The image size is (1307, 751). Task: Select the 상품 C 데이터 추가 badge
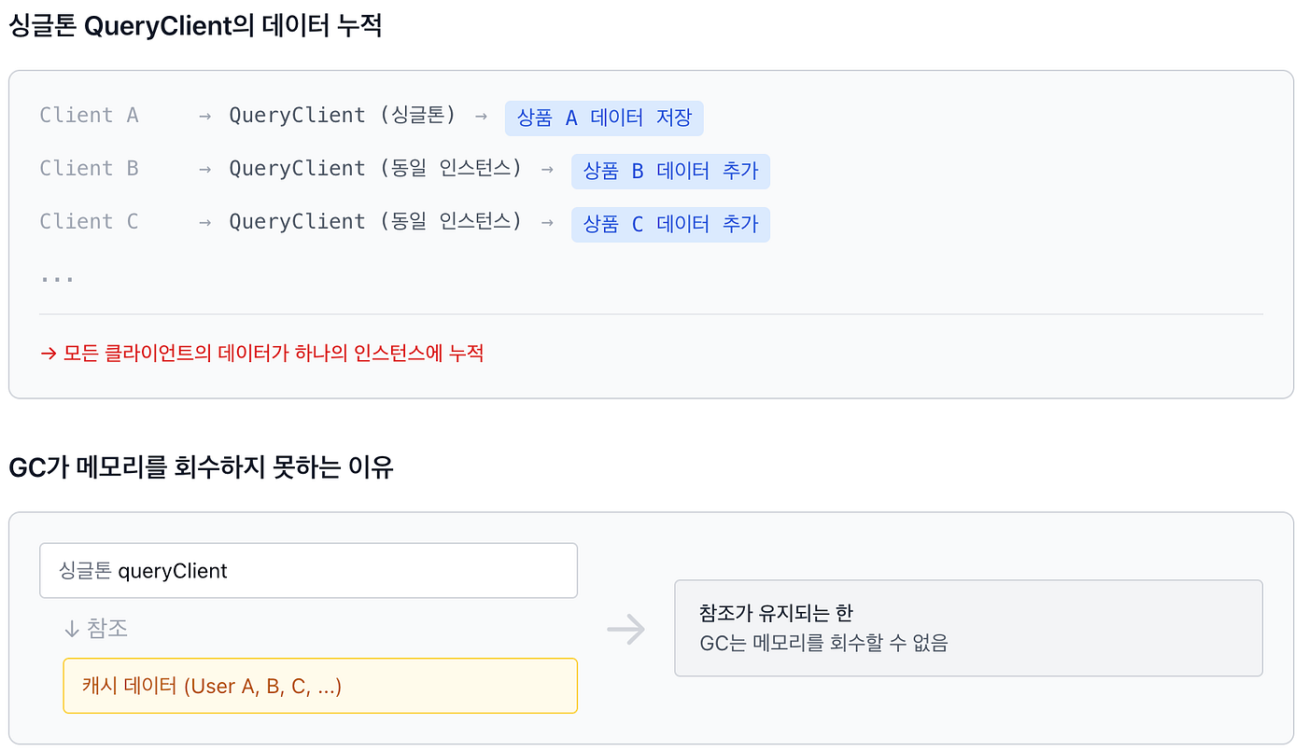click(x=670, y=225)
